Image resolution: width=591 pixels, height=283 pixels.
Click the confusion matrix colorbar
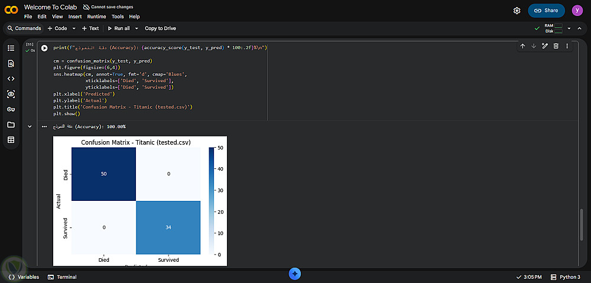[211, 201]
